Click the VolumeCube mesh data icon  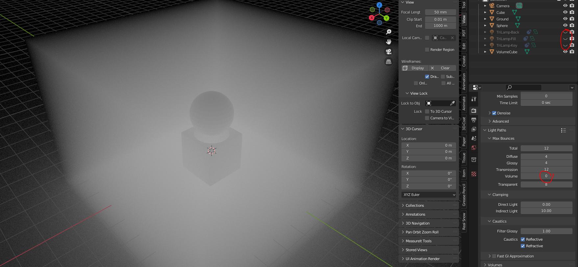[527, 52]
